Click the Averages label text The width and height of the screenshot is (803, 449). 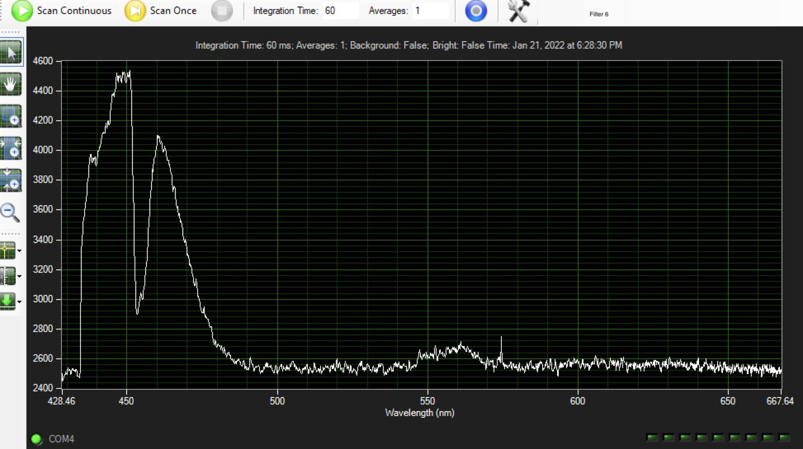[x=388, y=10]
